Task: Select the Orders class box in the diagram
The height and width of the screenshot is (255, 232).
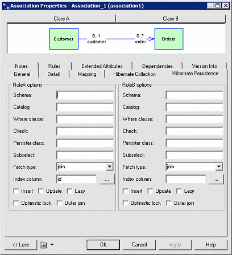Action: (x=169, y=39)
